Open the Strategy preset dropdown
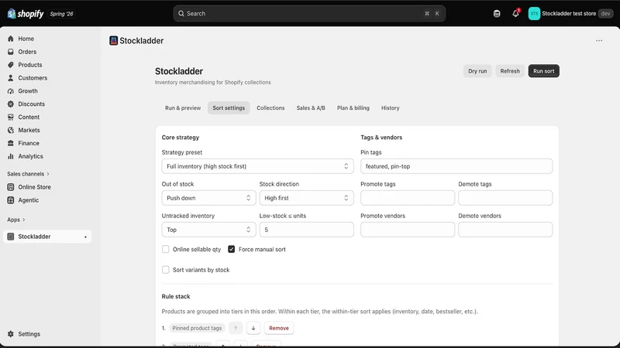Viewport: 620px width, 348px height. [x=257, y=166]
